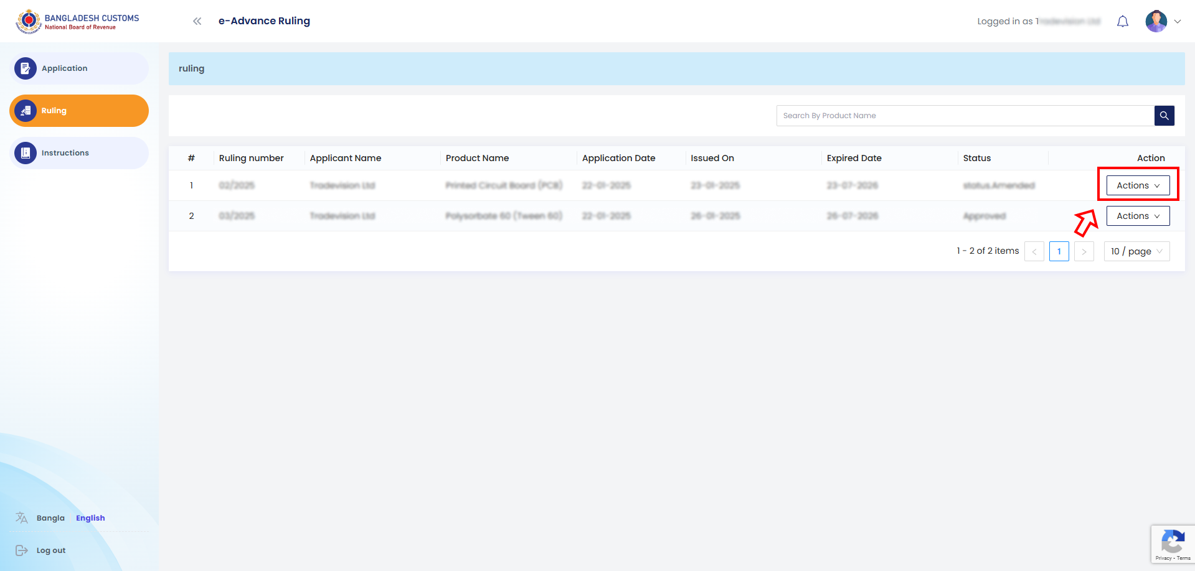
Task: Open the Application menu item
Action: coord(79,68)
